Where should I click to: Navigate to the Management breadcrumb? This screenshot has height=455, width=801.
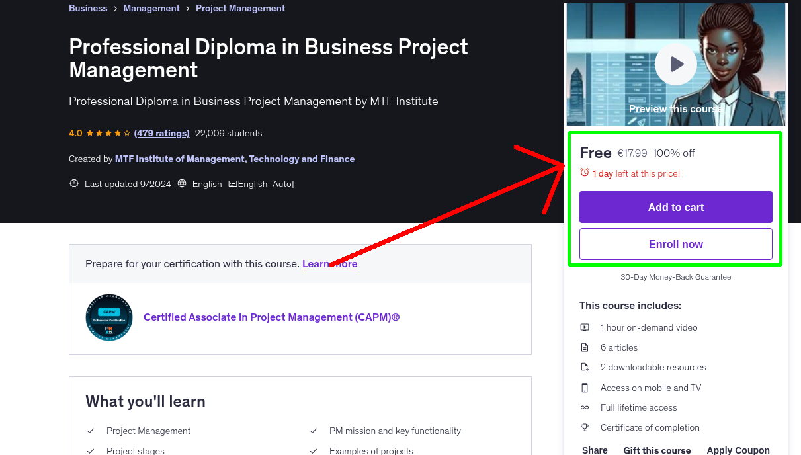click(x=151, y=8)
